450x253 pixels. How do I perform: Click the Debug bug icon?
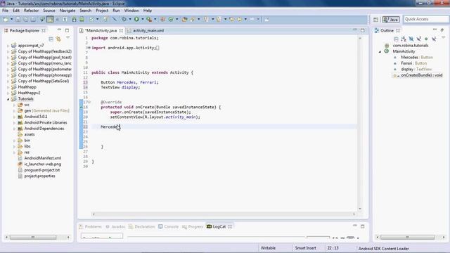pyautogui.click(x=124, y=19)
